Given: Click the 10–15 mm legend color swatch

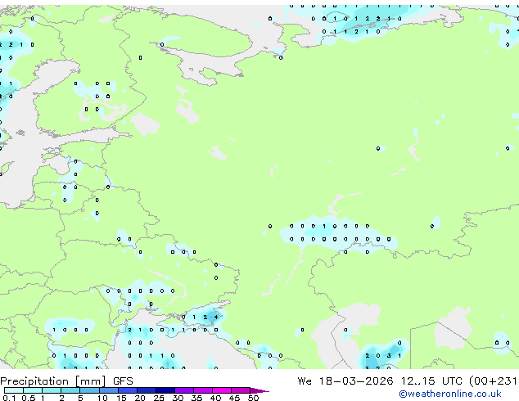Looking at the screenshot, I should click(109, 390).
